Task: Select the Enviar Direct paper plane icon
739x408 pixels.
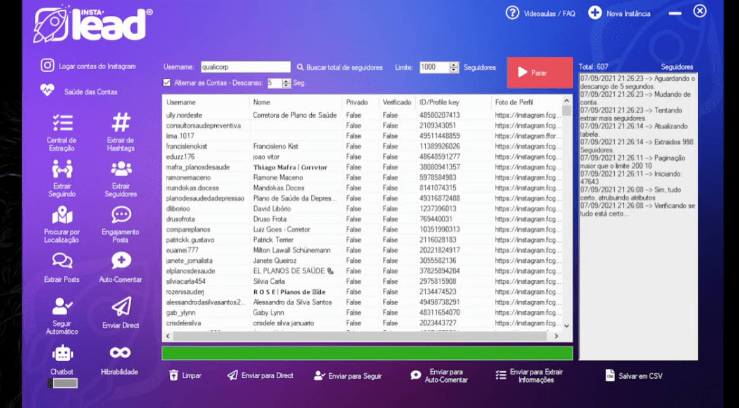Action: 120,307
